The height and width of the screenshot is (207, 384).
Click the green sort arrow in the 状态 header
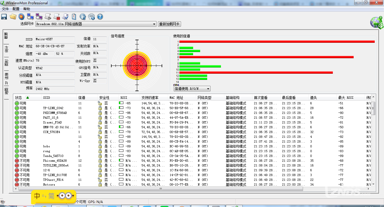coord(28,98)
